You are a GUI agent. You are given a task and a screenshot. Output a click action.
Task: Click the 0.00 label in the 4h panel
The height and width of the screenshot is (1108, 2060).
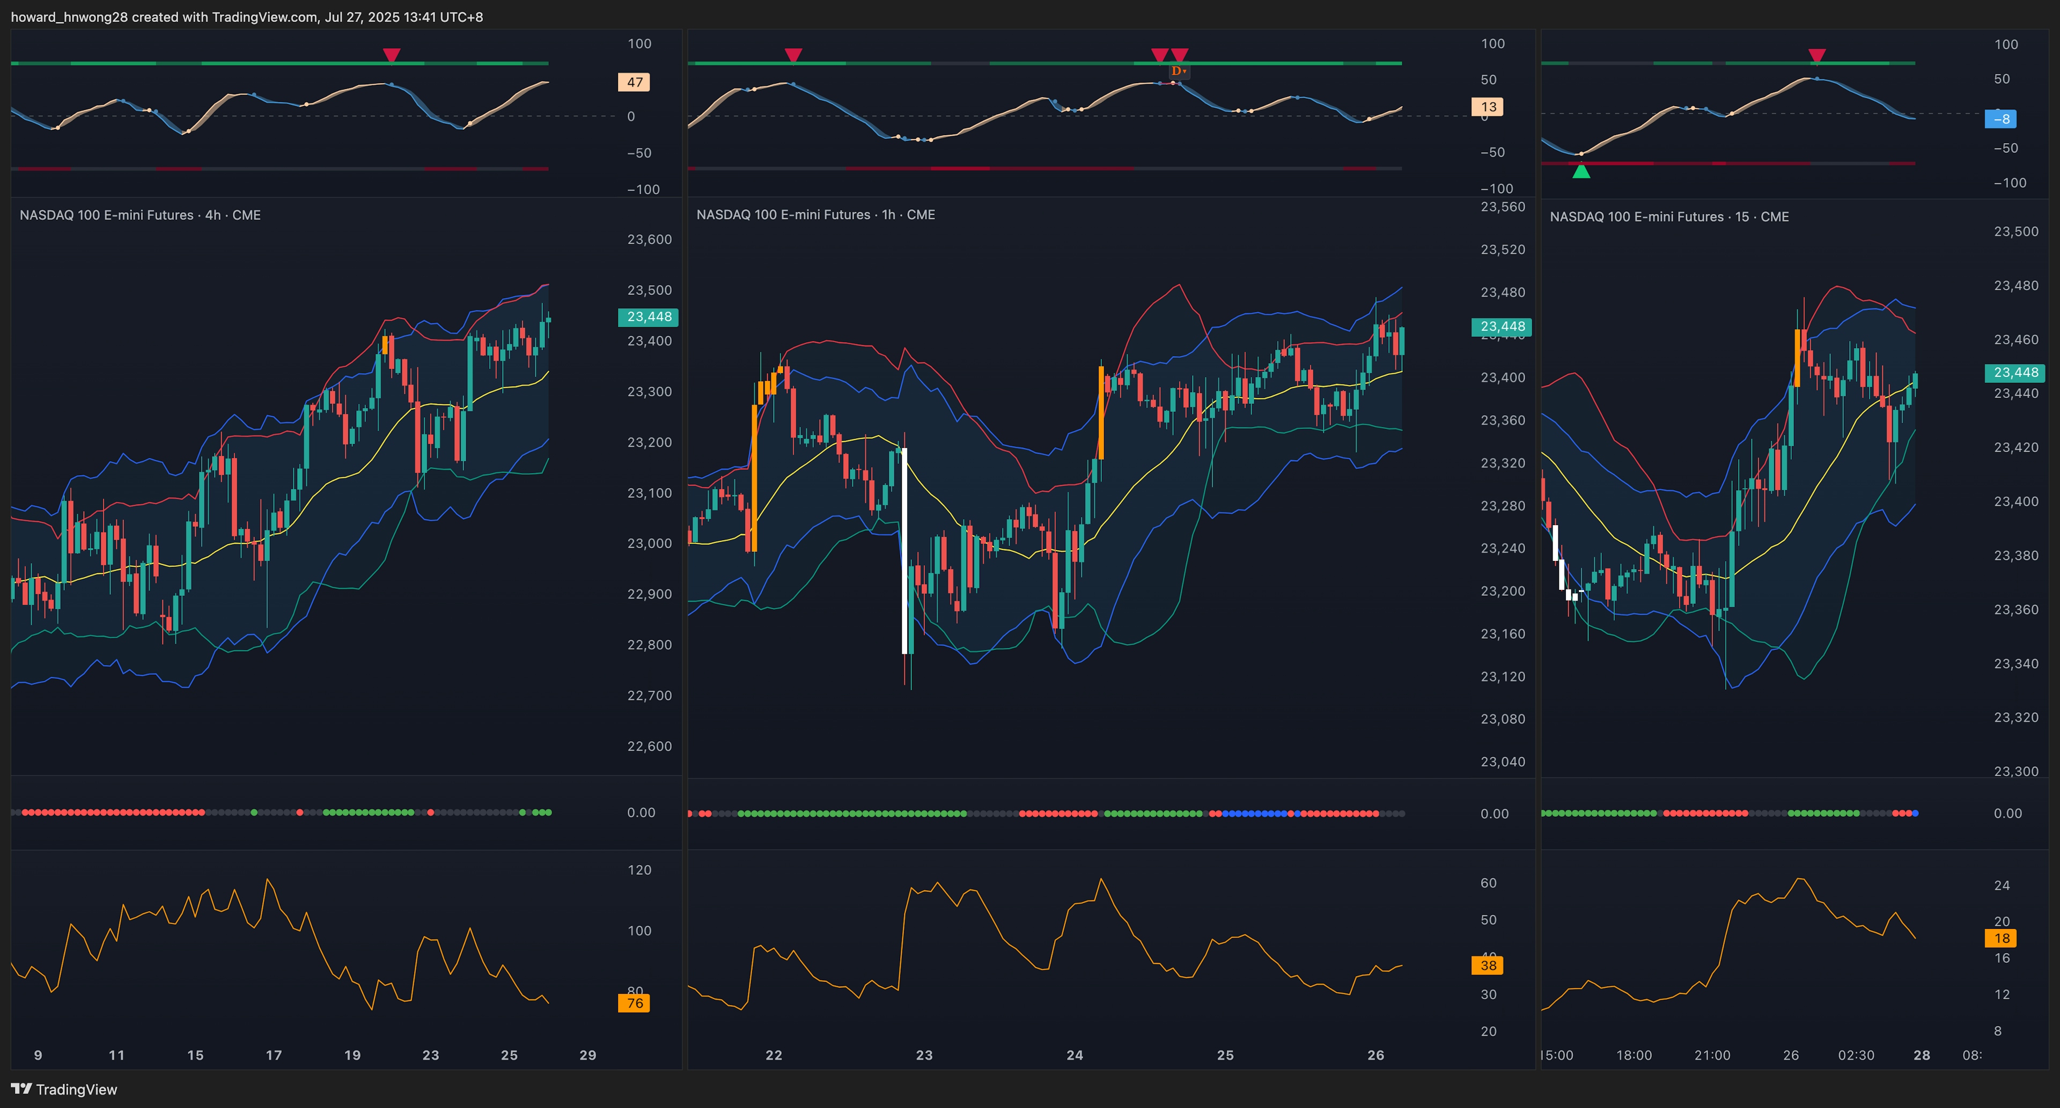coord(641,812)
